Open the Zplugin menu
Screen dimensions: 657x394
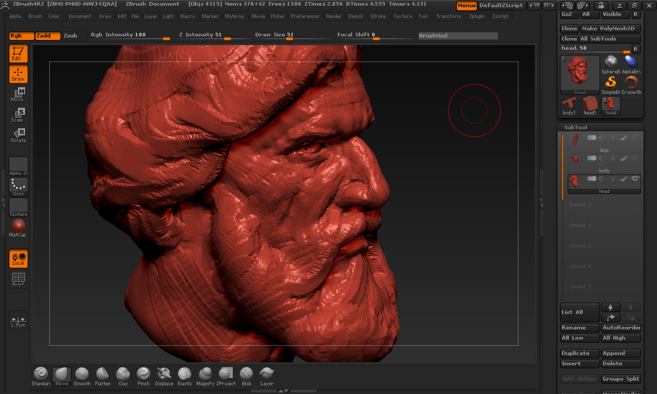(476, 16)
